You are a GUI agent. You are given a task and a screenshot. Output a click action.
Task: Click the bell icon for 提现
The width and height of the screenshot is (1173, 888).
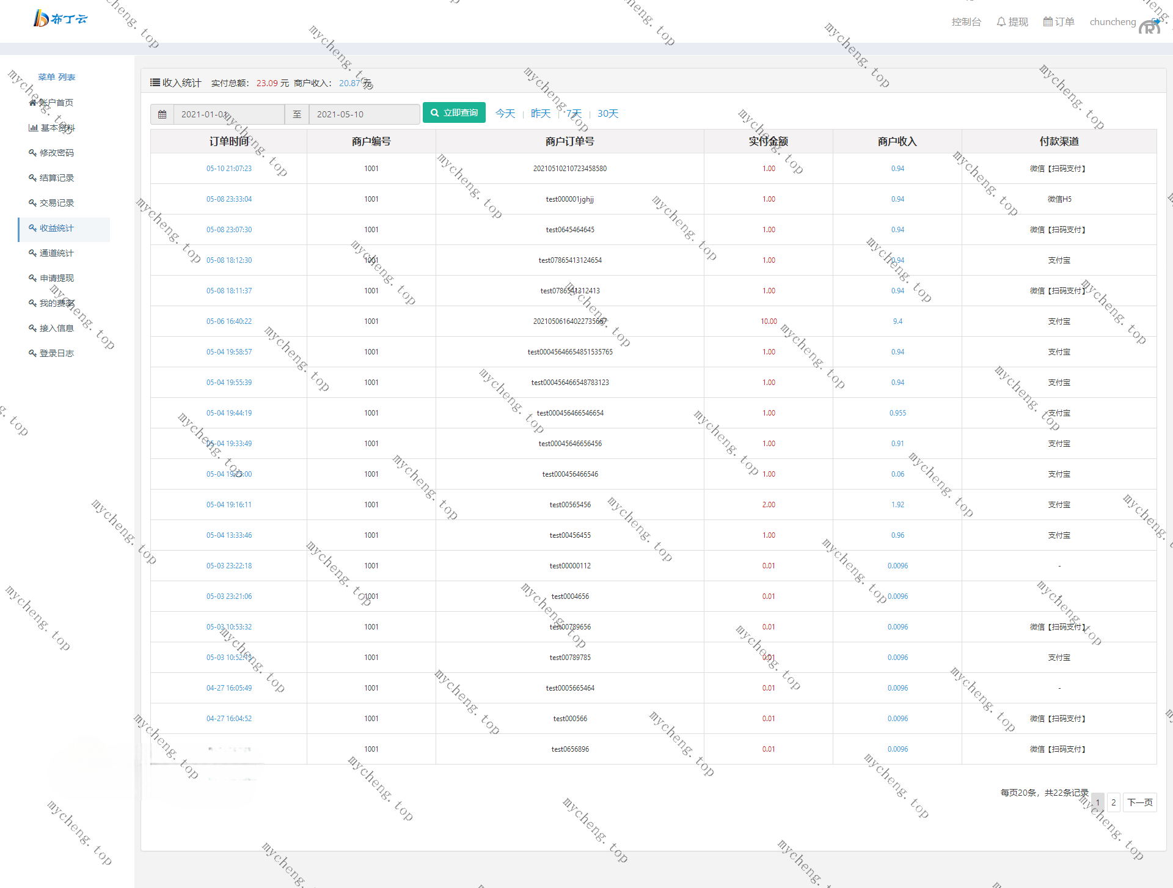point(1001,22)
